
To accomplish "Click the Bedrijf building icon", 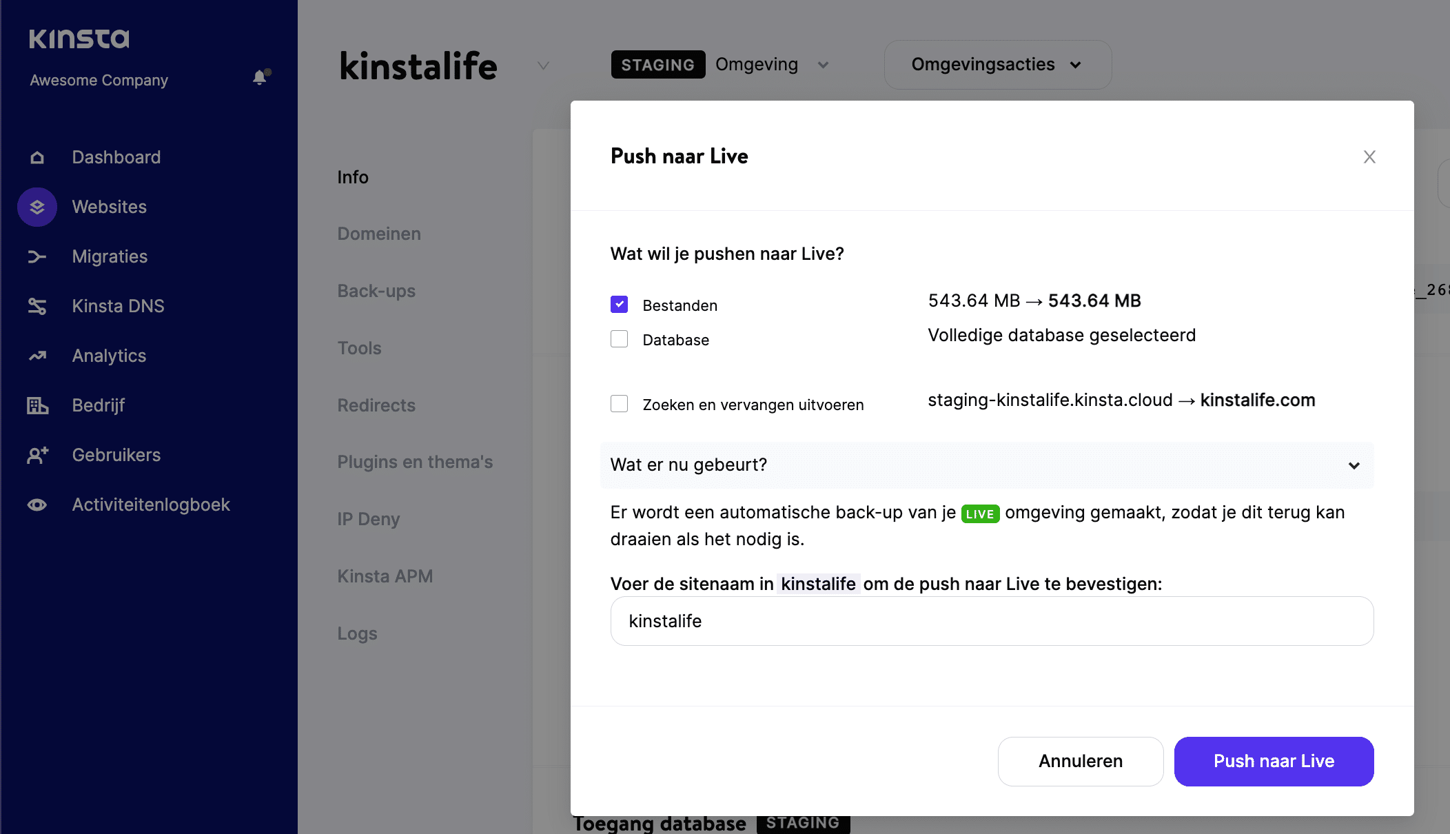I will [x=37, y=405].
